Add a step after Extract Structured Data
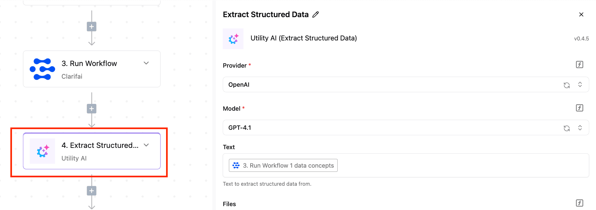 [x=92, y=191]
